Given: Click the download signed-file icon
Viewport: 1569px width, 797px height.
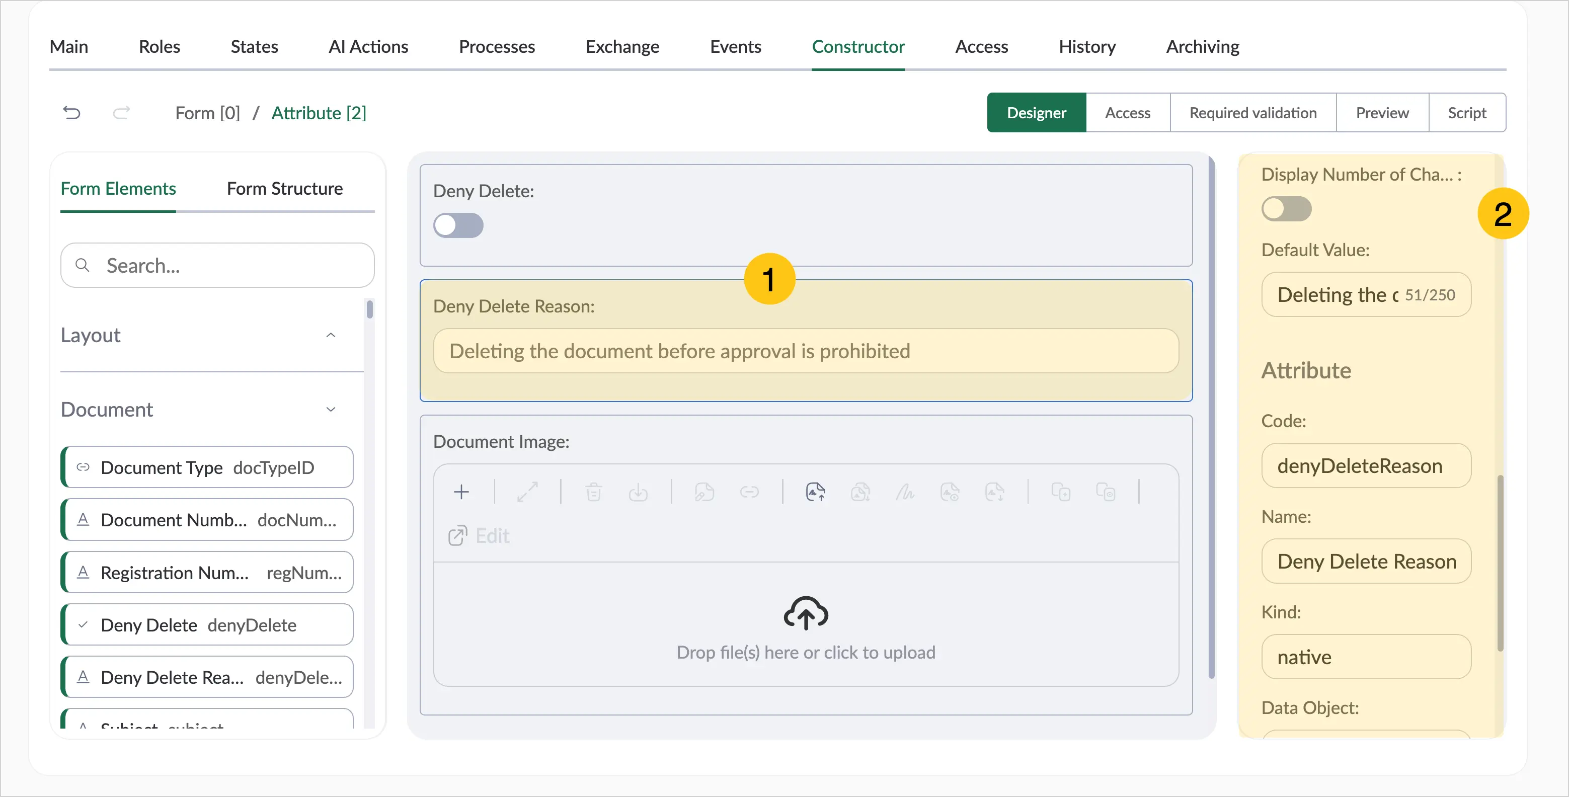Looking at the screenshot, I should coord(995,492).
